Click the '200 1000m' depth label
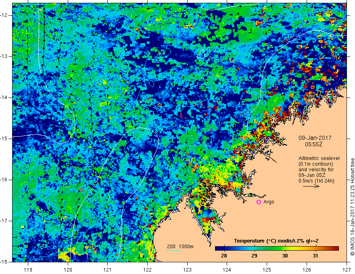This screenshot has height=274, width=355. tap(180, 247)
